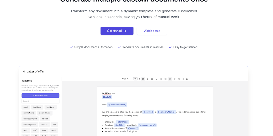This screenshot has width=273, height=136.
Task: Select the email variable chip
Action: point(26,107)
